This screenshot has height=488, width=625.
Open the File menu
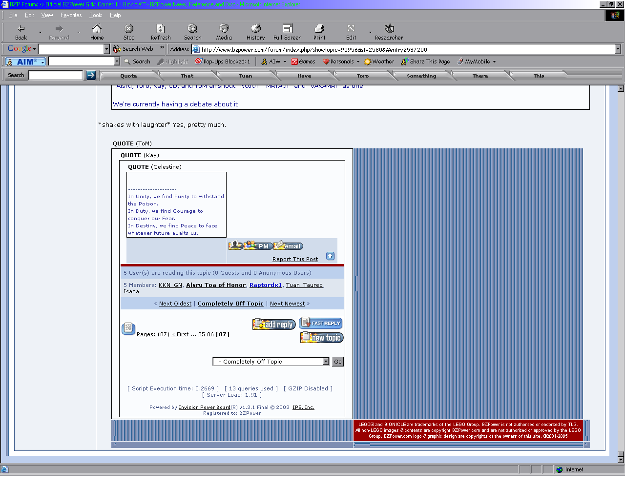tap(13, 15)
